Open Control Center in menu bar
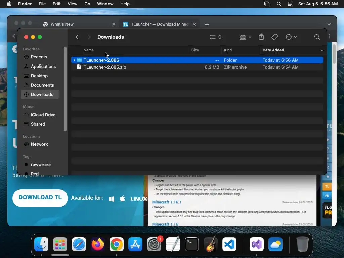Image resolution: width=344 pixels, height=258 pixels. pos(290,4)
